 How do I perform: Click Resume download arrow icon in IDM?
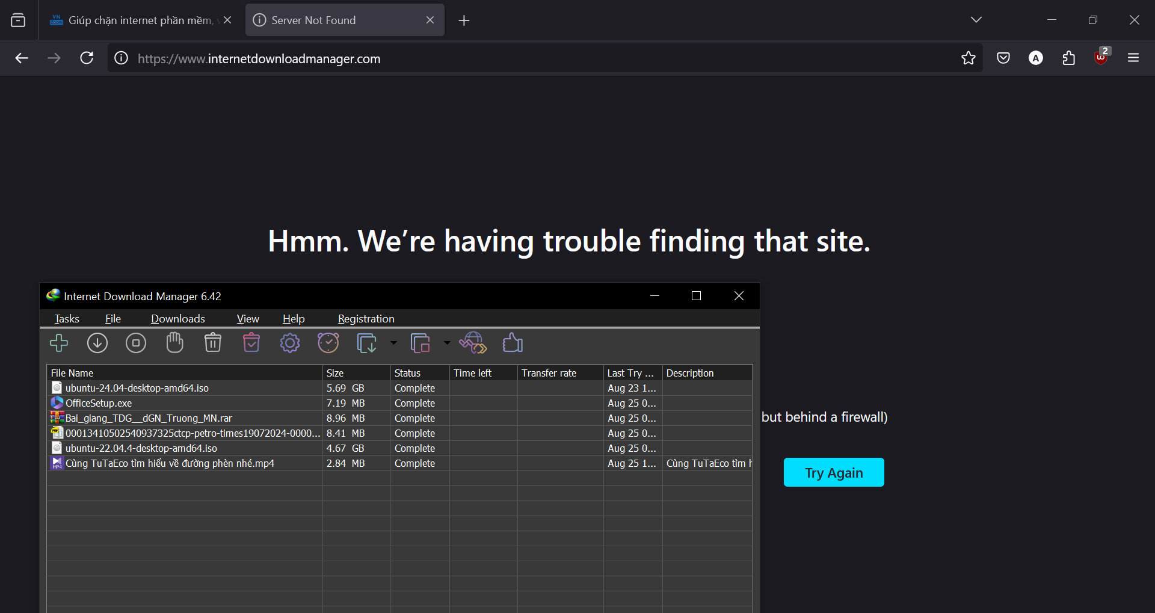click(97, 343)
